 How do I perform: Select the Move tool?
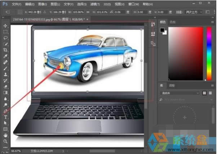(x=5, y=26)
